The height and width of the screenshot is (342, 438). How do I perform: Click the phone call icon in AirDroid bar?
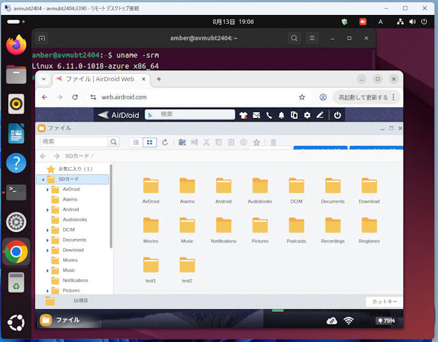pyautogui.click(x=269, y=115)
